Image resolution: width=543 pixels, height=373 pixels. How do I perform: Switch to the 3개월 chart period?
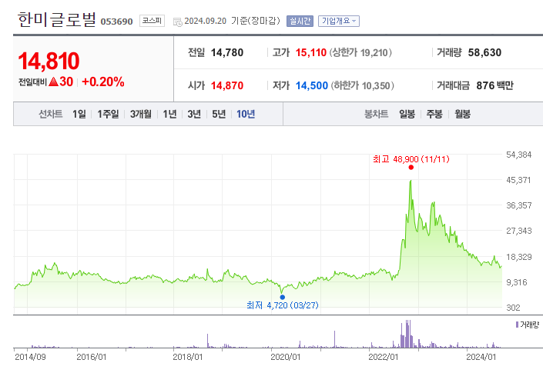141,114
